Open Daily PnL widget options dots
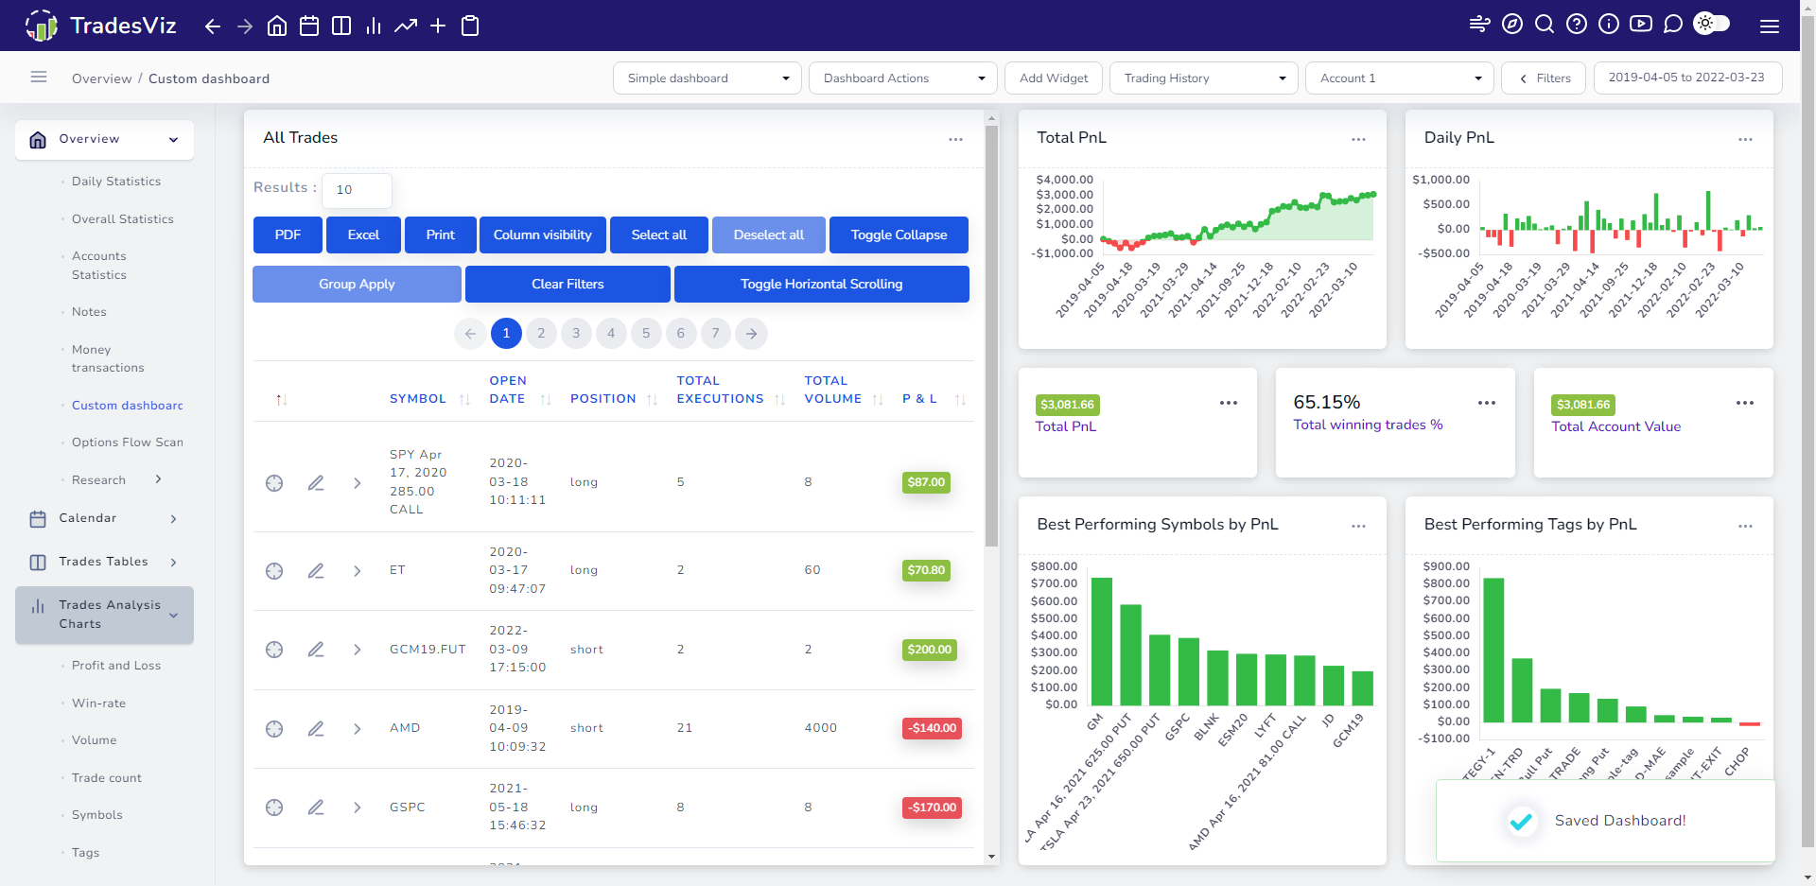This screenshot has height=886, width=1816. pyautogui.click(x=1745, y=139)
